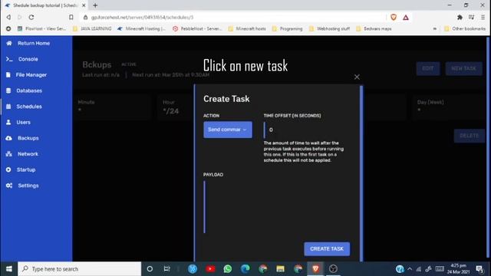Open YouTube icon on the taskbar
The height and width of the screenshot is (276, 491).
[x=210, y=269]
